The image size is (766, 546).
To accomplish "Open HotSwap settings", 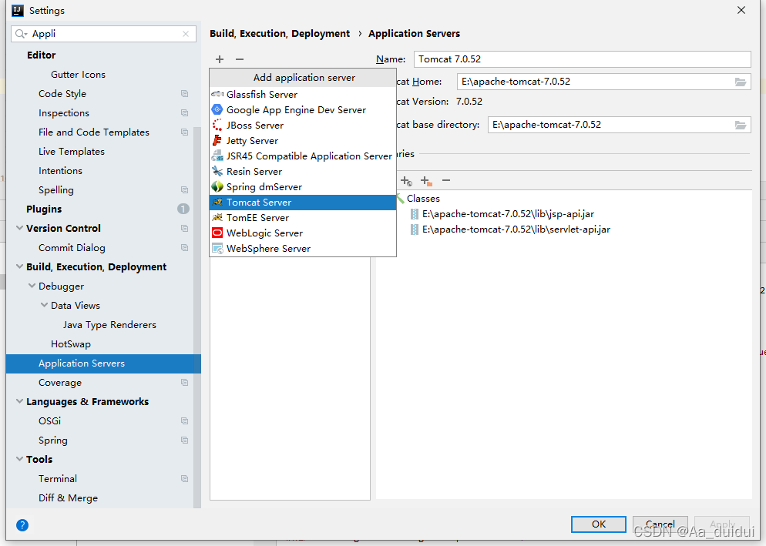I will pos(71,343).
